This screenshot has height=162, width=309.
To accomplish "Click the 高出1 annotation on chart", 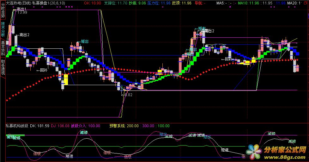I will (x=21, y=9).
